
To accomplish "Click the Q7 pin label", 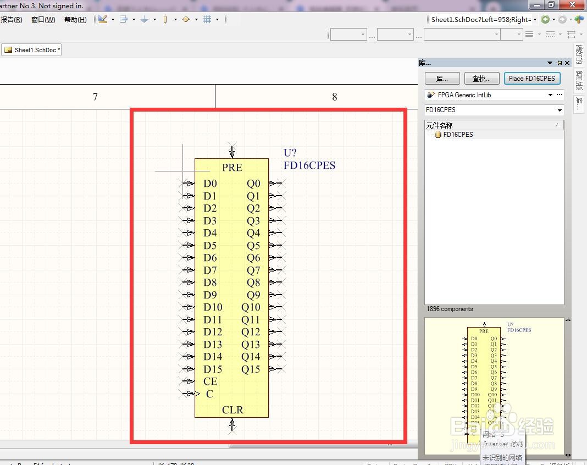I will pyautogui.click(x=253, y=270).
